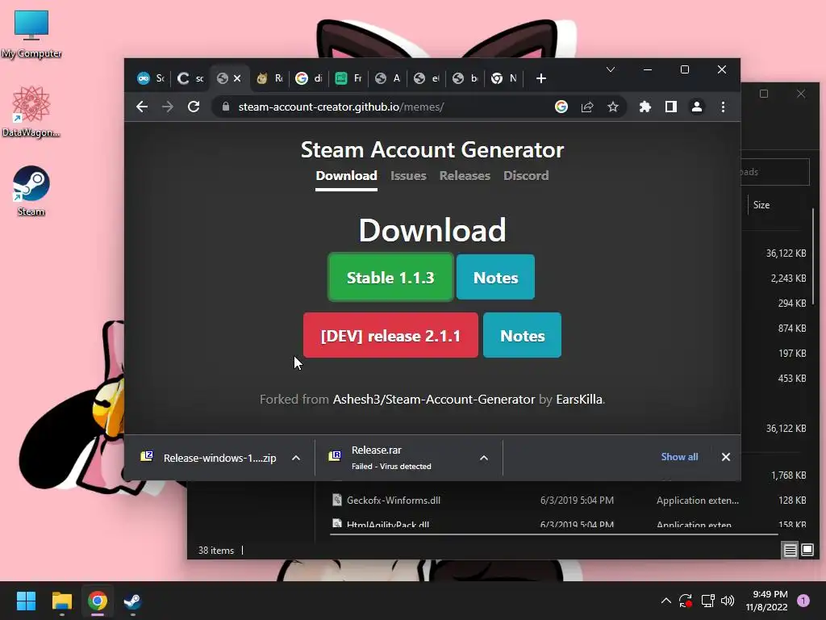Open the Discord nav link
This screenshot has width=826, height=620.
(x=526, y=175)
